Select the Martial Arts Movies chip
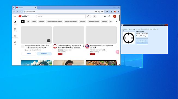 point(71,21)
